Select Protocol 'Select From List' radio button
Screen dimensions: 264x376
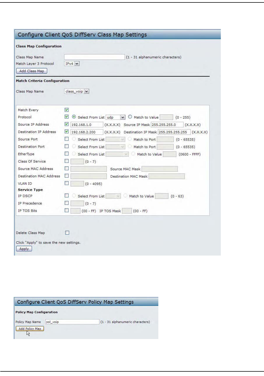(74, 117)
